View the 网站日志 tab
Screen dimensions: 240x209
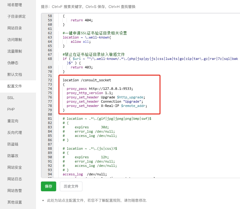(x=15, y=179)
